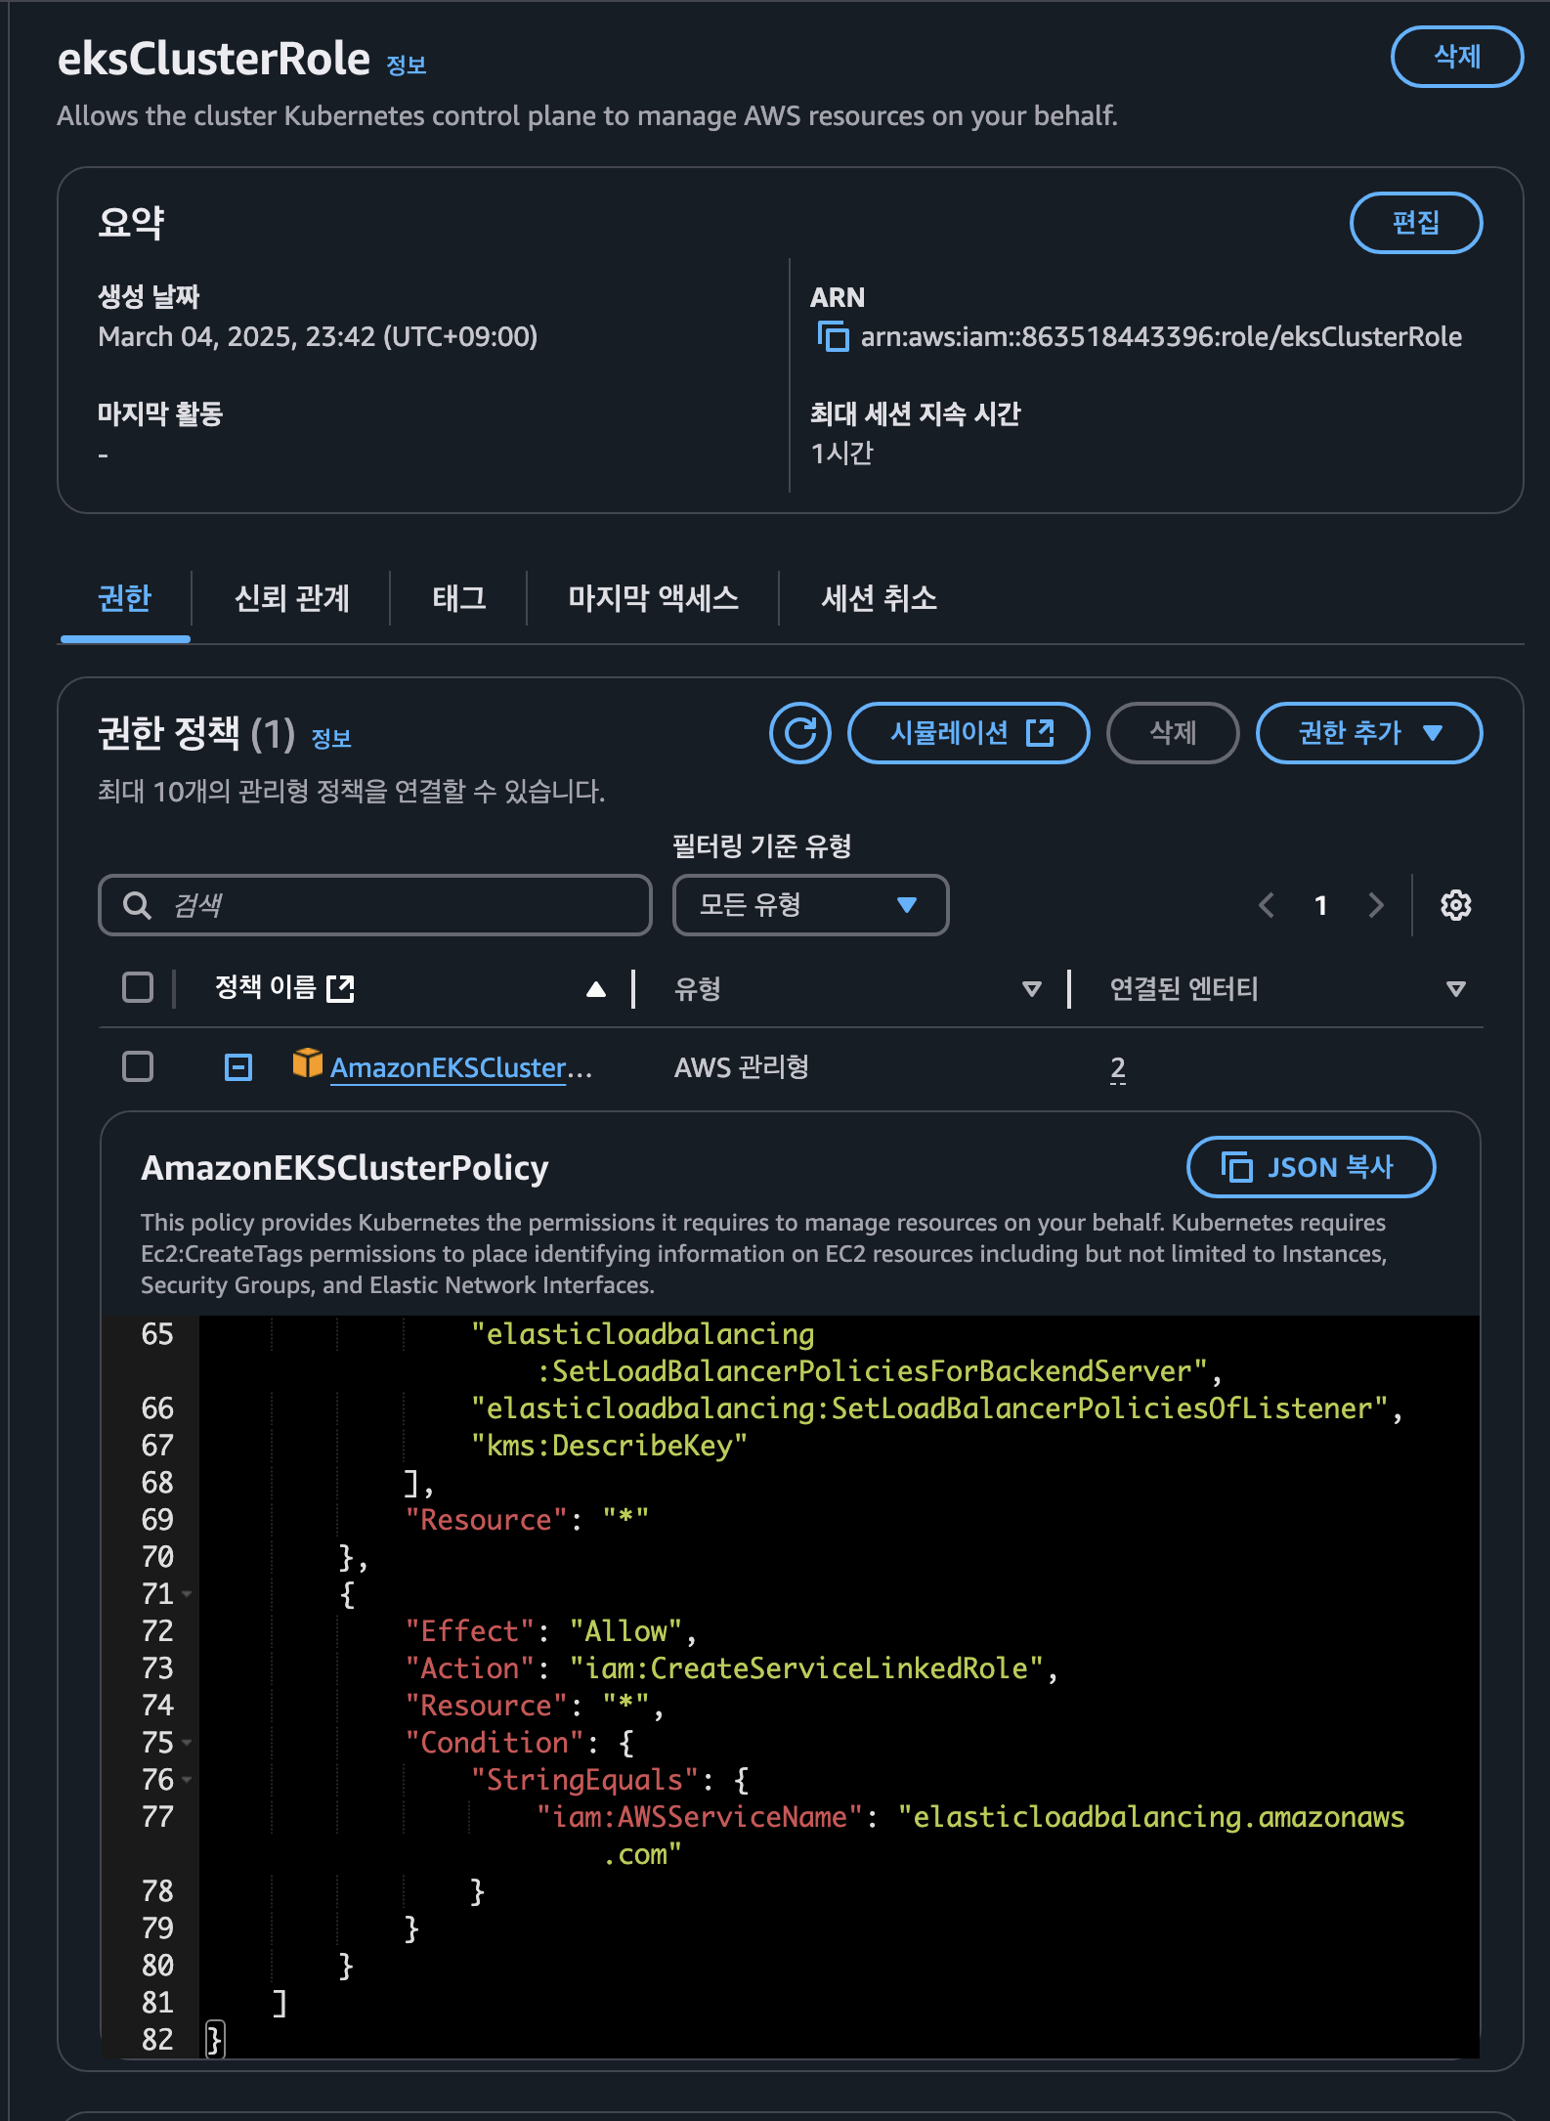Switch to the 권한 tab
1550x2121 pixels.
pyautogui.click(x=125, y=597)
